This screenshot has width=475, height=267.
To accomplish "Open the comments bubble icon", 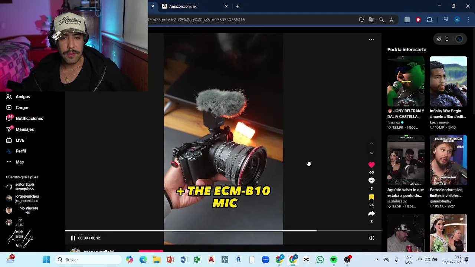I will click(x=371, y=181).
